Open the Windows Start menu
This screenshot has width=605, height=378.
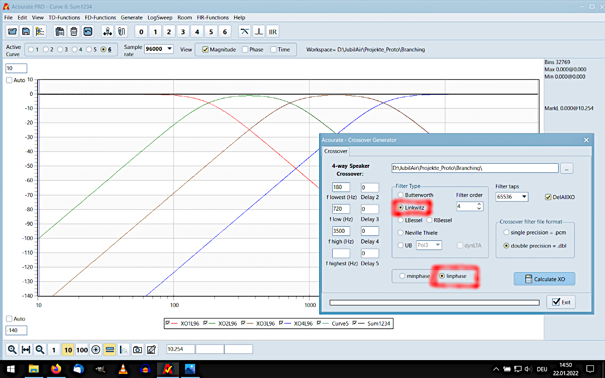click(x=11, y=369)
